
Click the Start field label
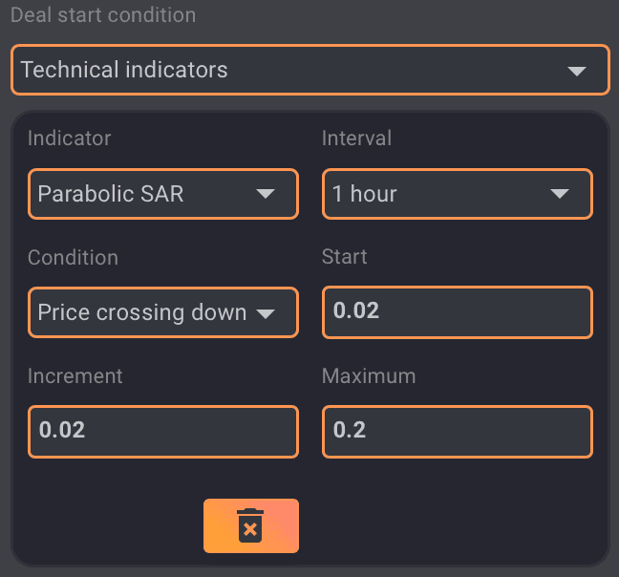click(344, 257)
